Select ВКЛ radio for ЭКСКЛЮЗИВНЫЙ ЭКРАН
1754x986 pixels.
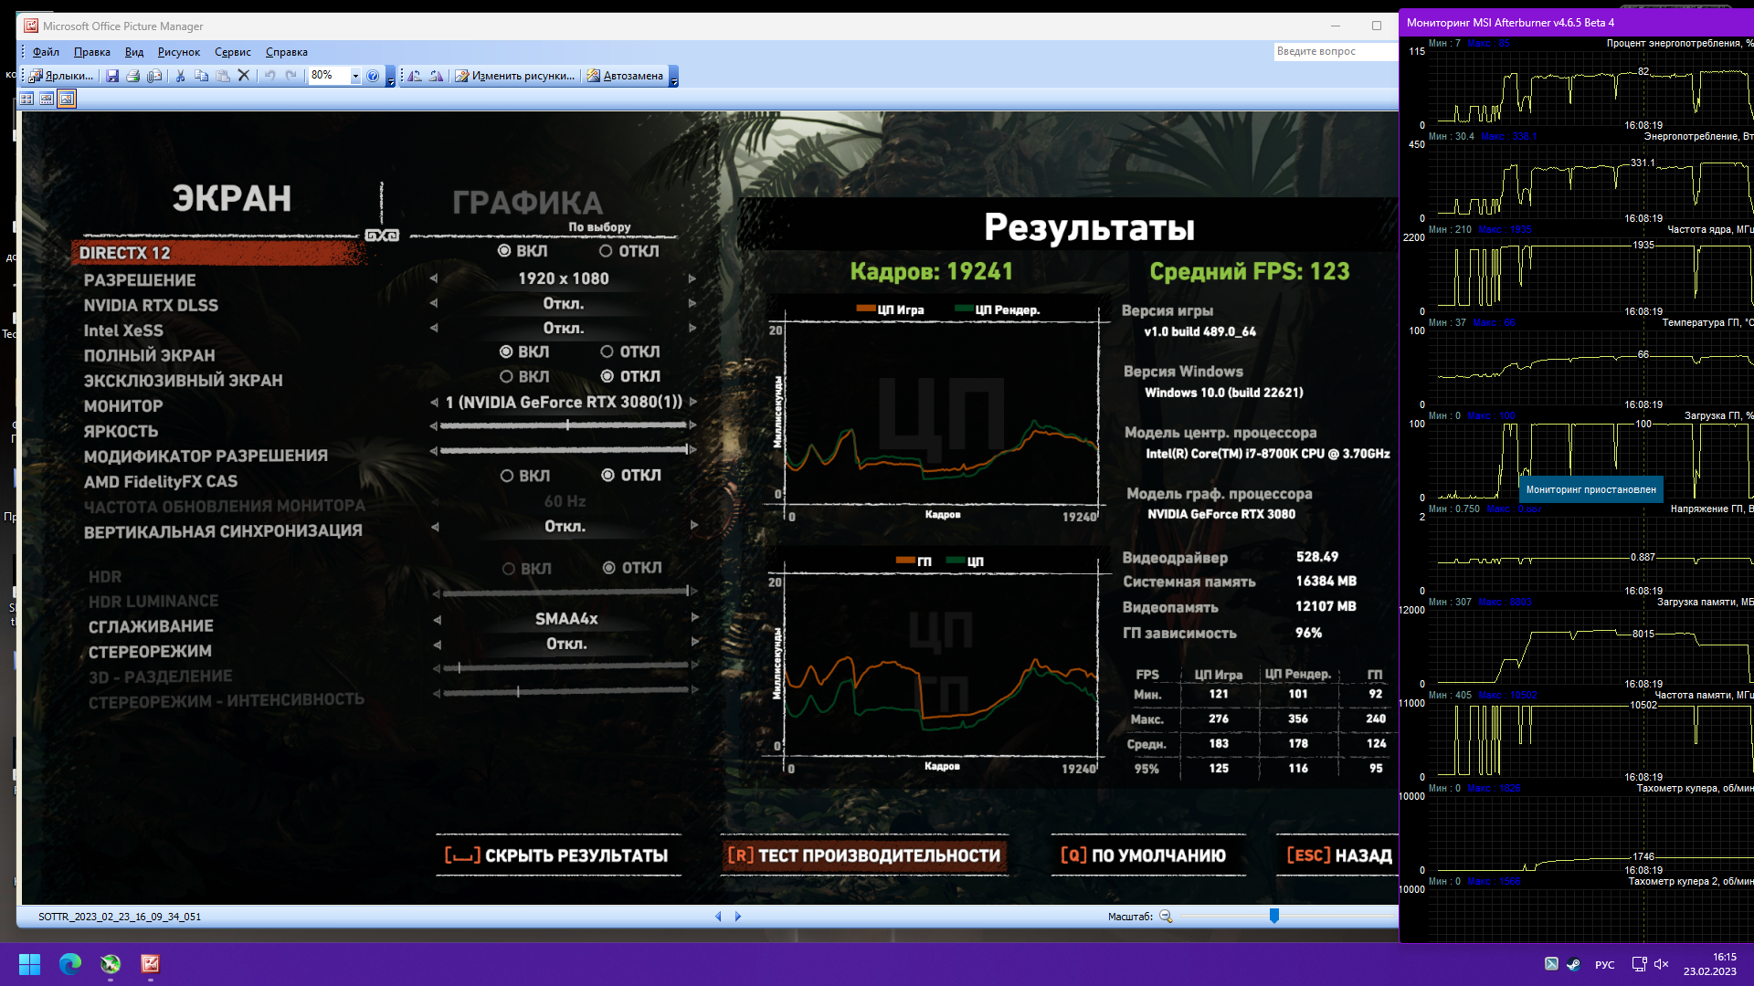click(x=506, y=376)
